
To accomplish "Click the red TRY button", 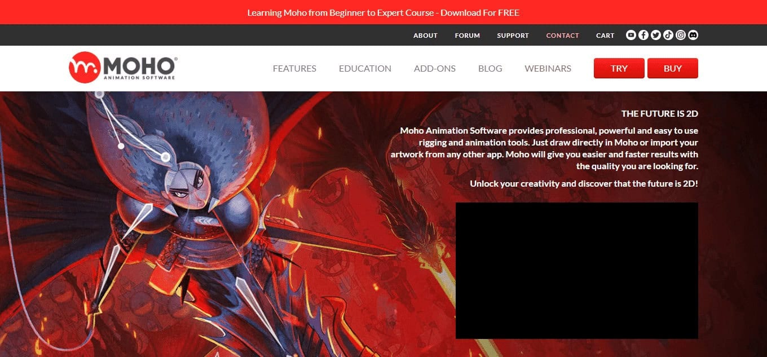I will pyautogui.click(x=619, y=68).
